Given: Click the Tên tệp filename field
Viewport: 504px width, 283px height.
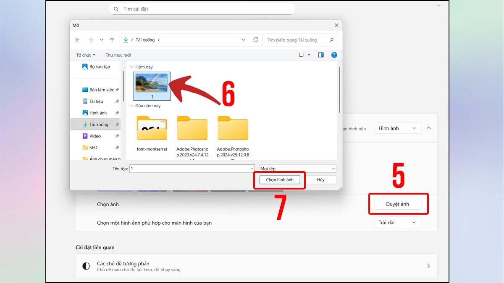Looking at the screenshot, I should click(x=189, y=169).
